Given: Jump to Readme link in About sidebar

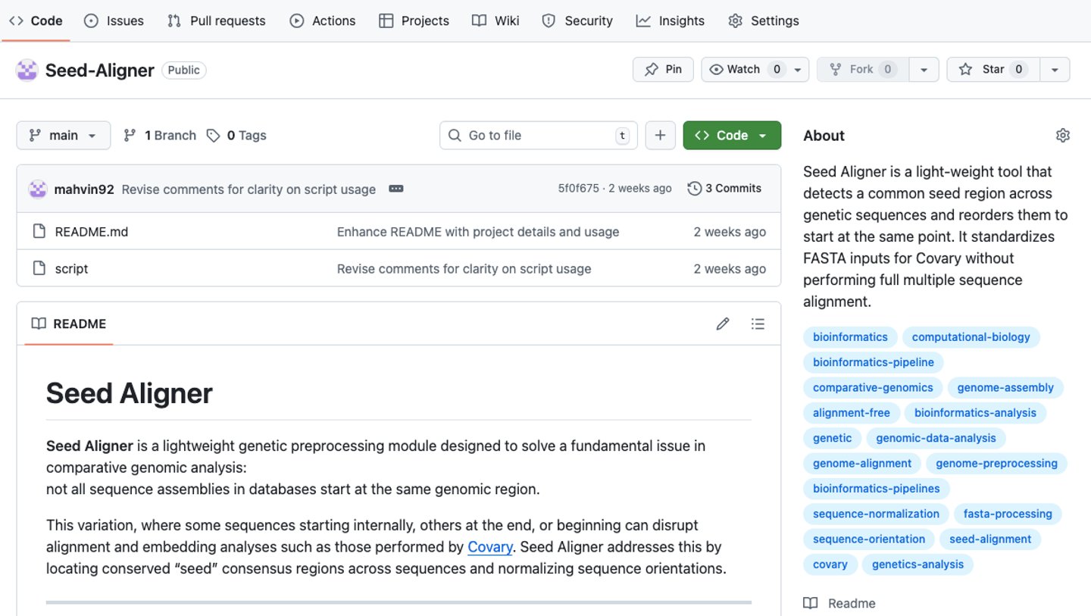Looking at the screenshot, I should pyautogui.click(x=839, y=604).
